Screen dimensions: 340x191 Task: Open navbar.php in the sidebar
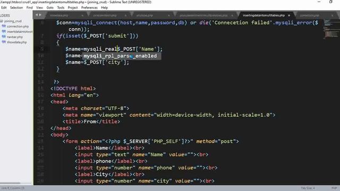coord(15,37)
